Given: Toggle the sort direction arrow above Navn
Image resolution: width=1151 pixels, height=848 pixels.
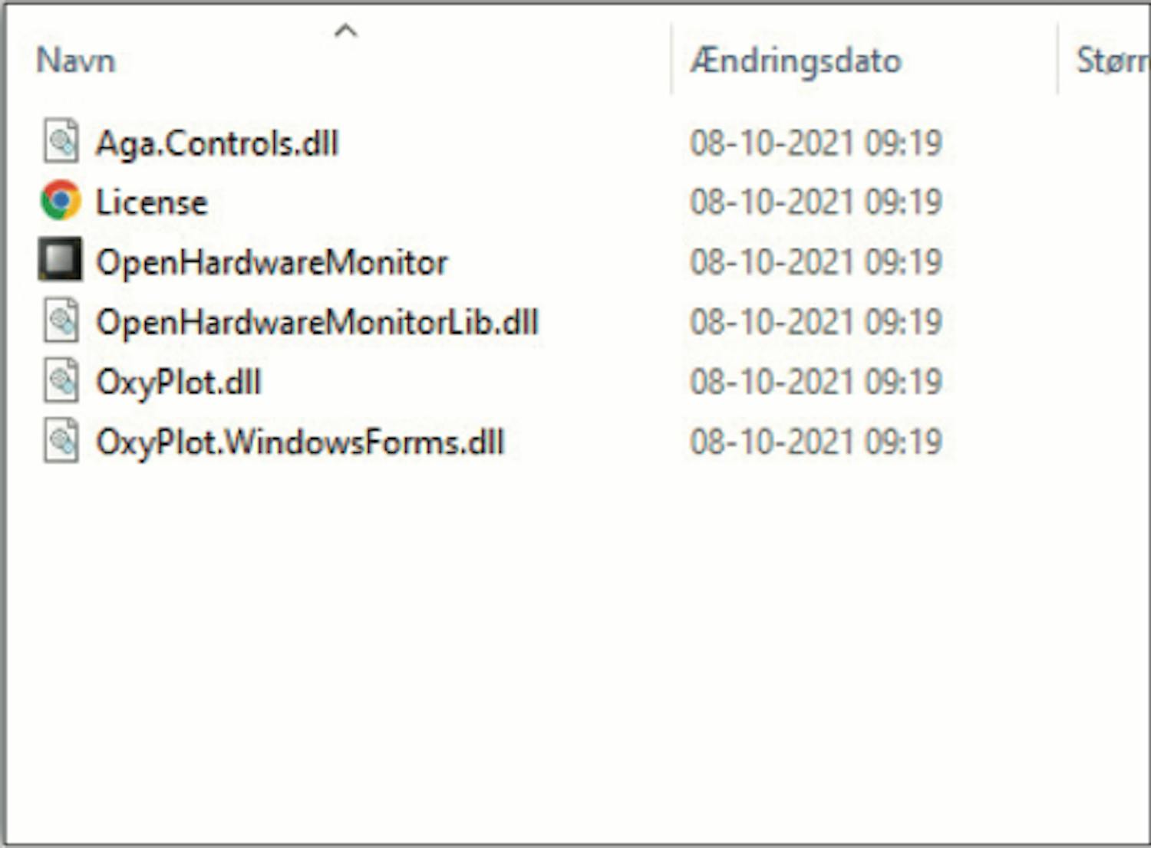Looking at the screenshot, I should point(346,31).
